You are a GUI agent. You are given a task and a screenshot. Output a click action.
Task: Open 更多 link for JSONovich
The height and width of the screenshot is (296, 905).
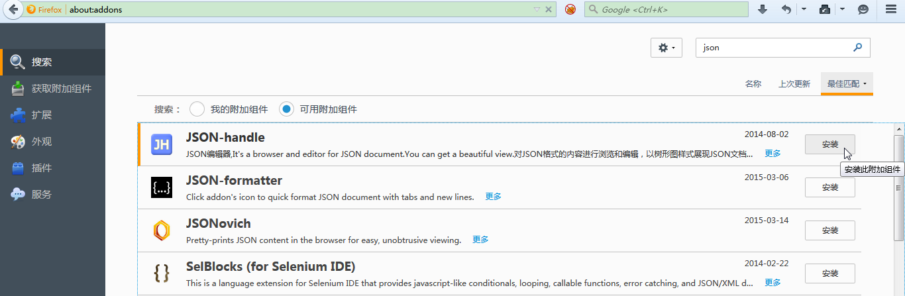pyautogui.click(x=480, y=240)
